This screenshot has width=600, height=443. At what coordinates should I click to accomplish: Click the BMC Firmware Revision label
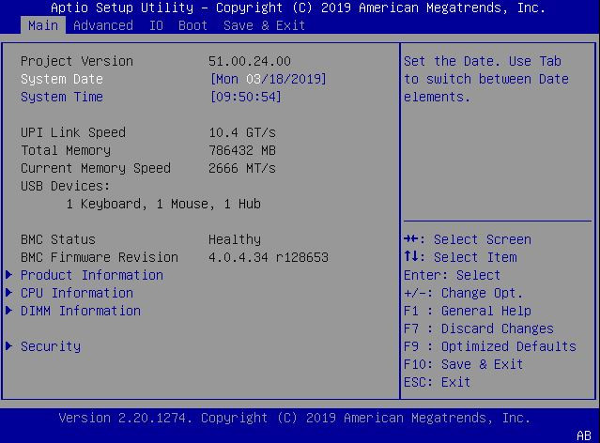tap(100, 257)
